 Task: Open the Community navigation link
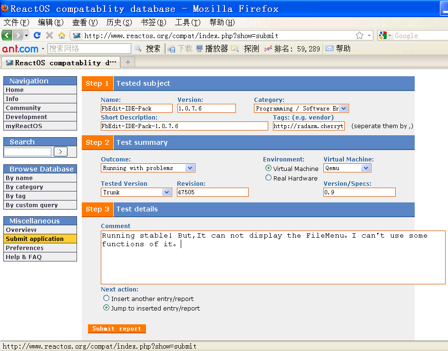40,108
